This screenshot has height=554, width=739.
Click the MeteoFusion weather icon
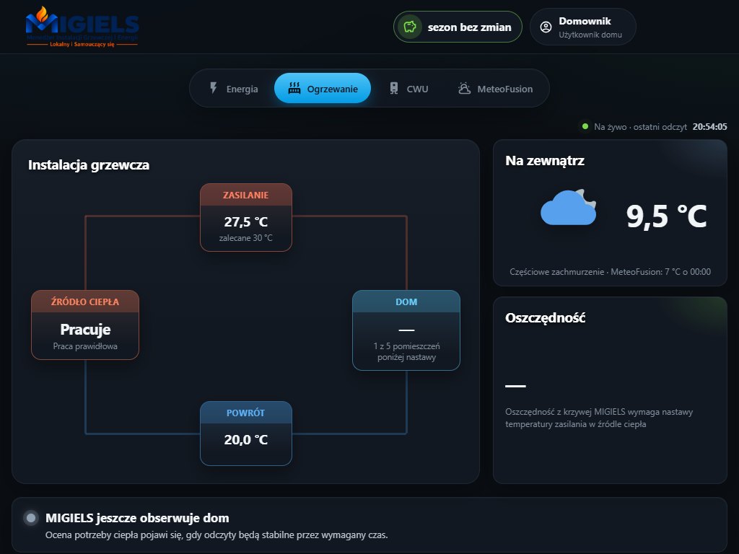click(464, 88)
